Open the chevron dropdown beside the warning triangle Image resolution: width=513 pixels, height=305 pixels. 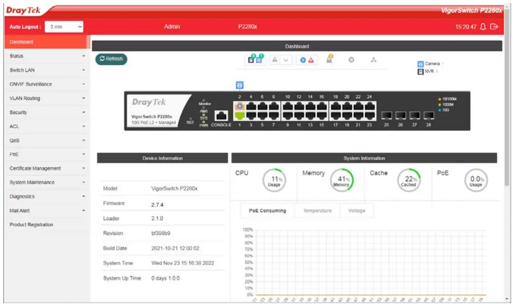tap(286, 60)
